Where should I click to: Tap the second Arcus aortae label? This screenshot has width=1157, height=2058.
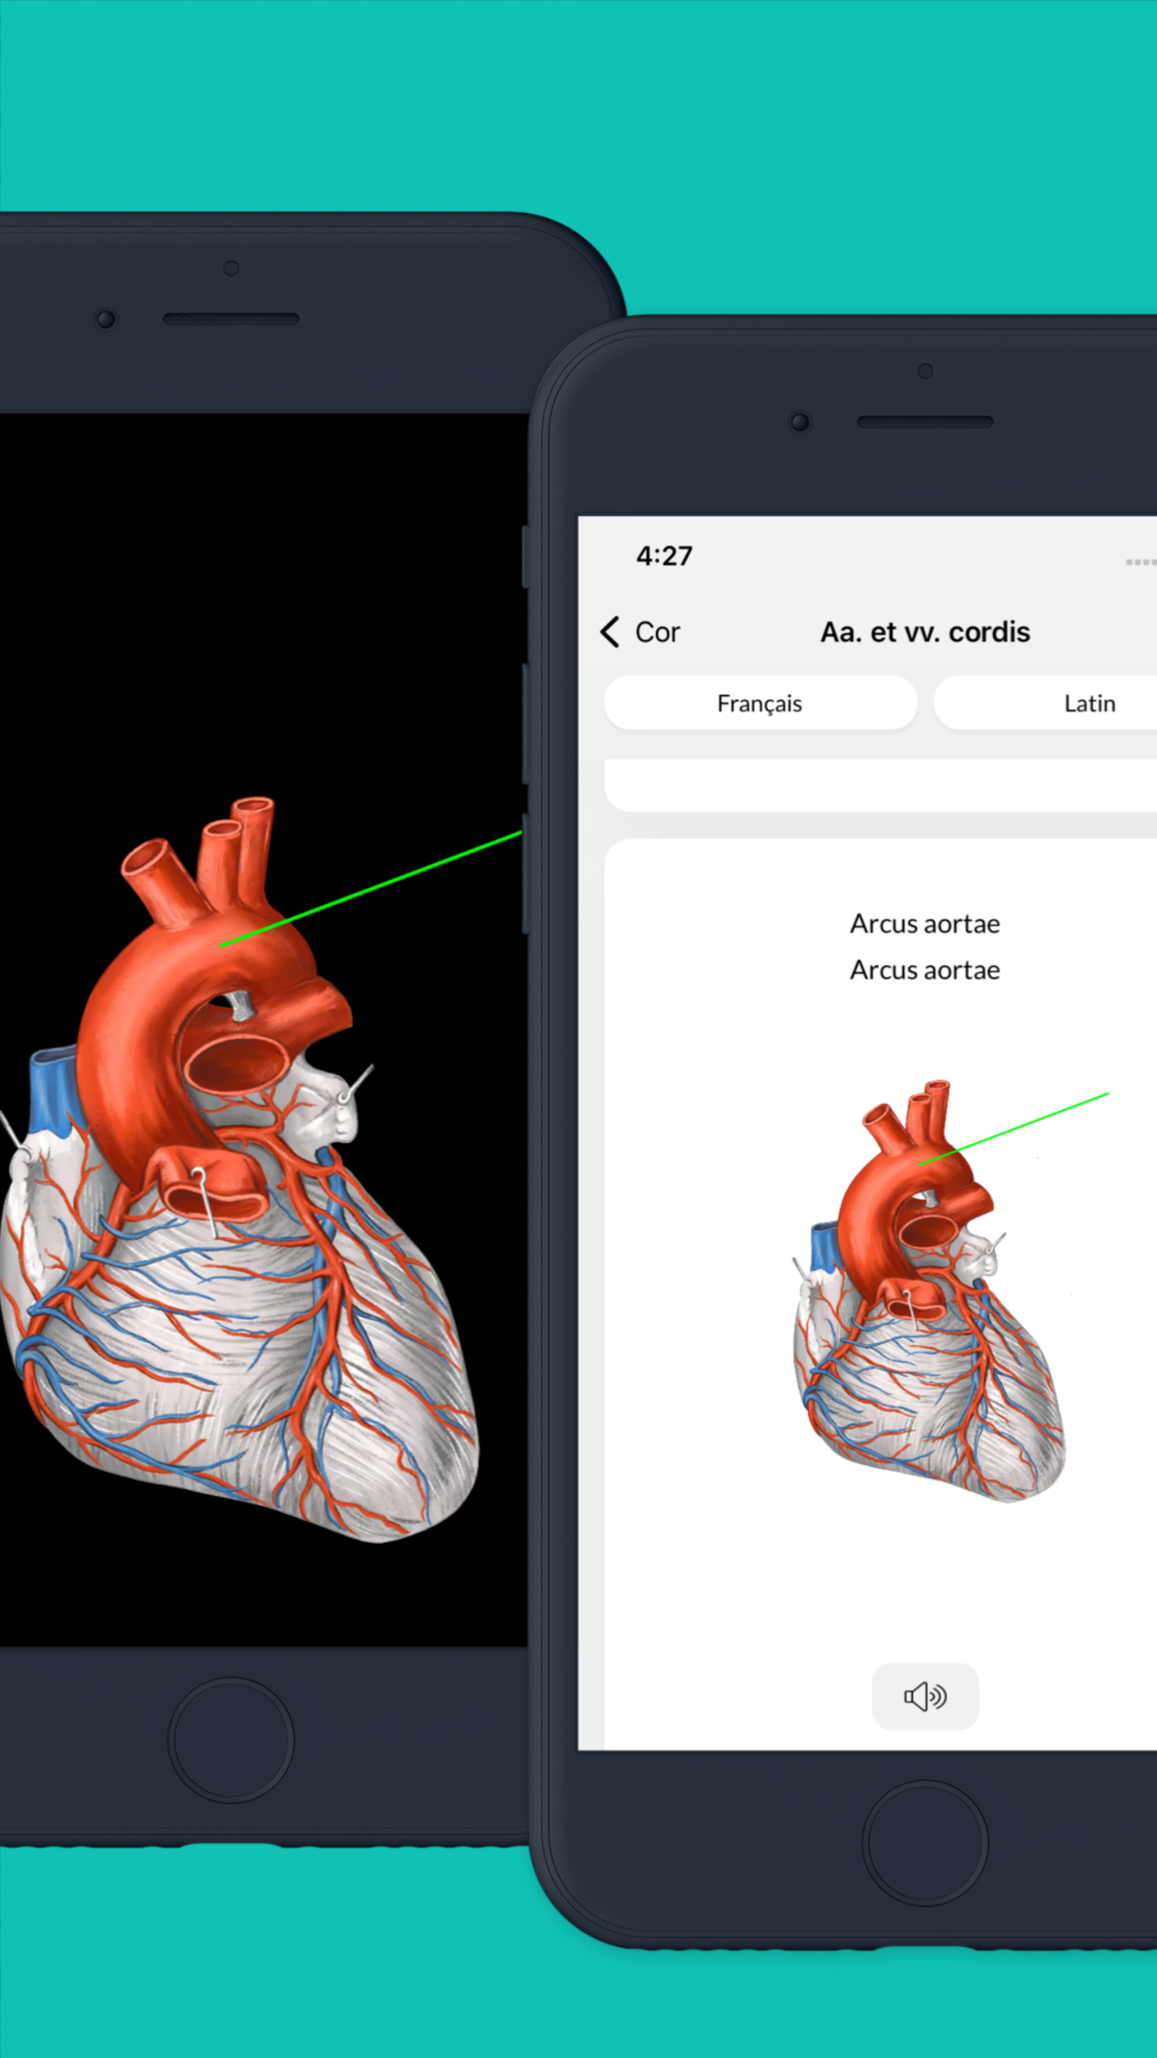tap(925, 970)
